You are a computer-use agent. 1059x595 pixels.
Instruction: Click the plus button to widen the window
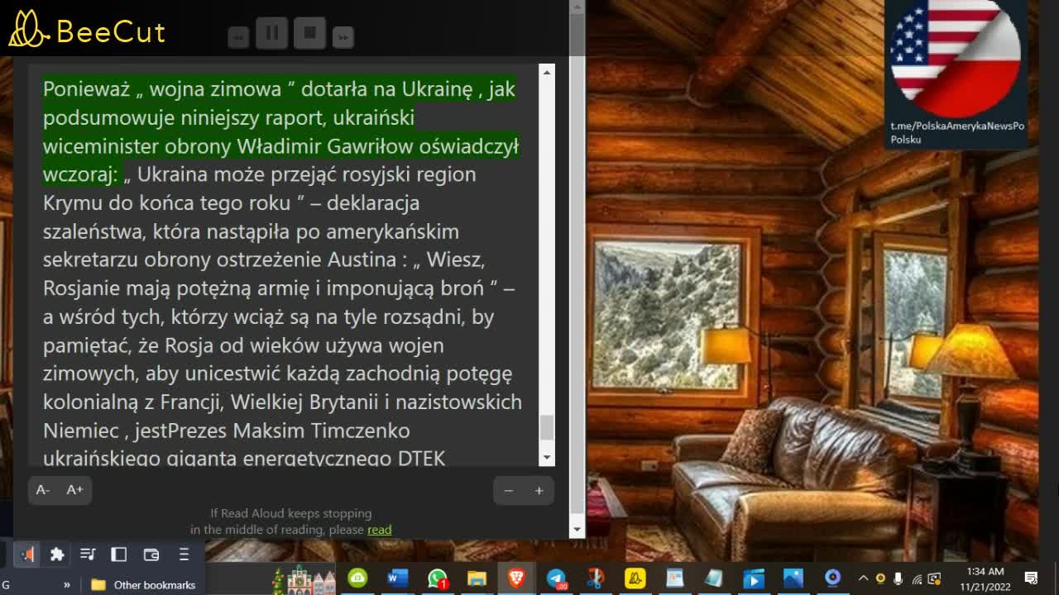(x=539, y=491)
